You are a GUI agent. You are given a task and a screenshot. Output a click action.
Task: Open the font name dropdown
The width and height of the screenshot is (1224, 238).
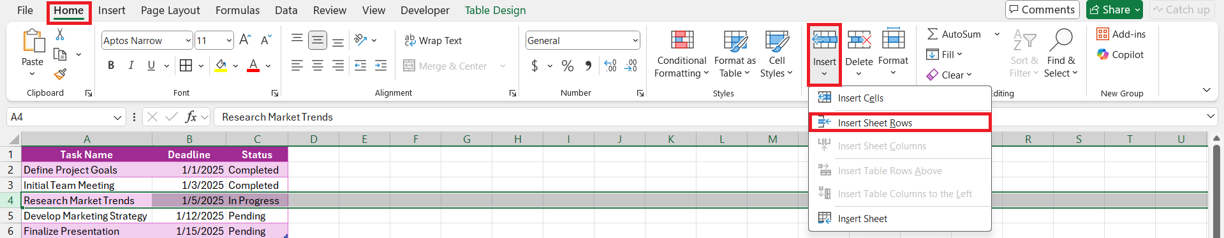pos(188,40)
